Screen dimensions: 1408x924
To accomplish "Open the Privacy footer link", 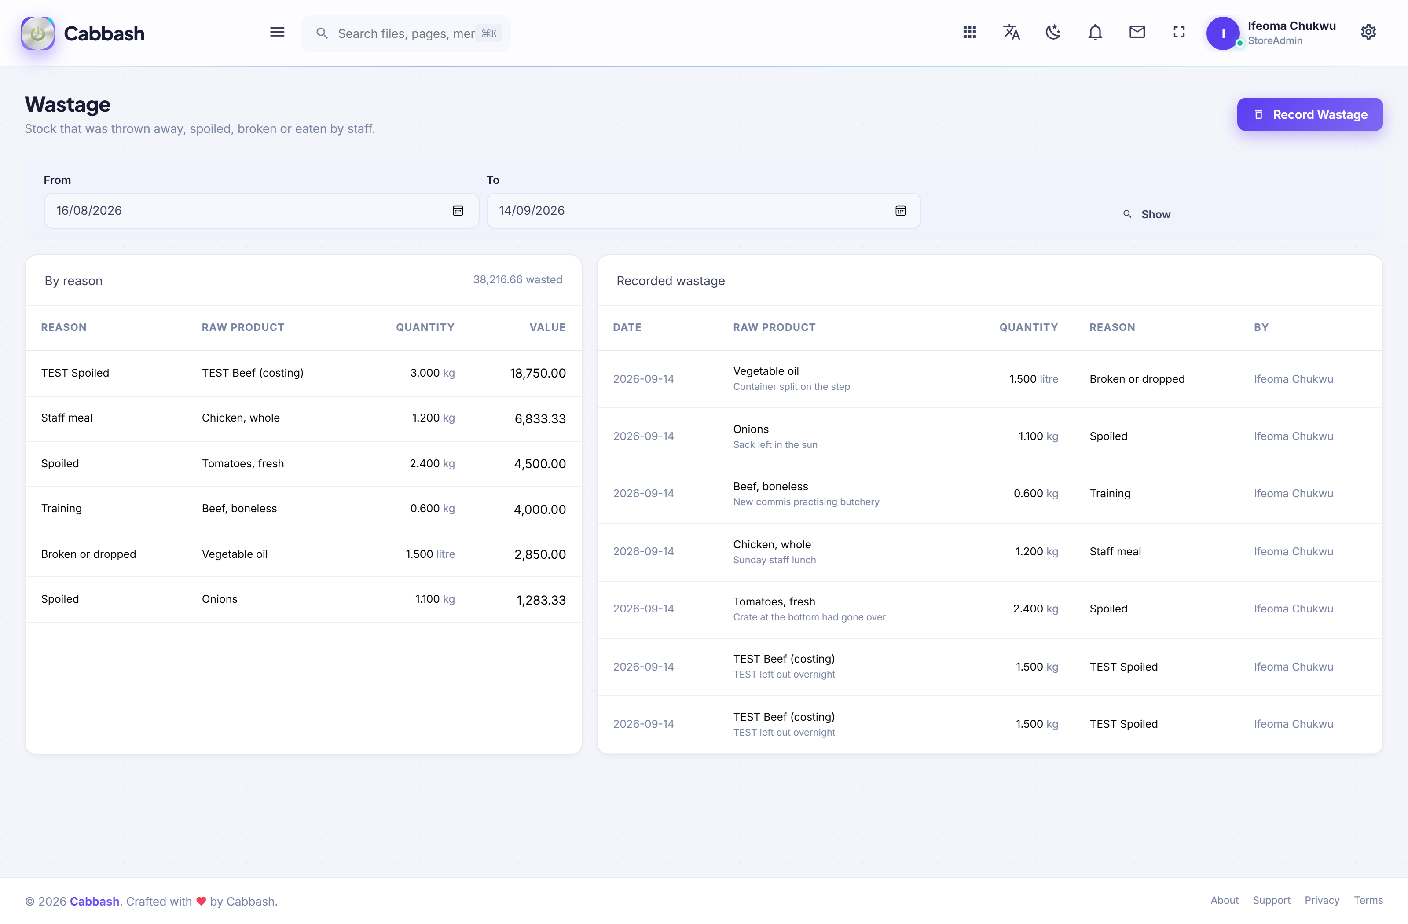I will (x=1322, y=900).
